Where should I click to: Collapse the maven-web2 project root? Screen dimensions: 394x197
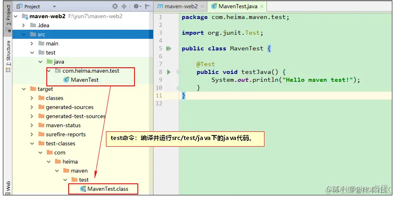16,16
